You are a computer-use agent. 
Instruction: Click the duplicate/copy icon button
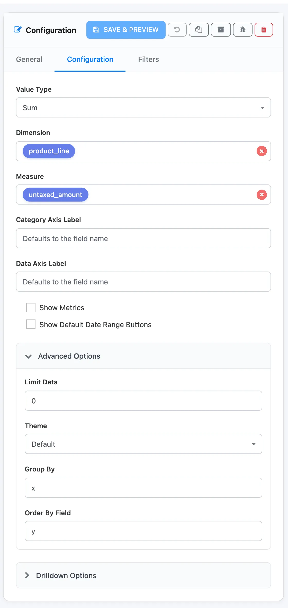tap(199, 30)
